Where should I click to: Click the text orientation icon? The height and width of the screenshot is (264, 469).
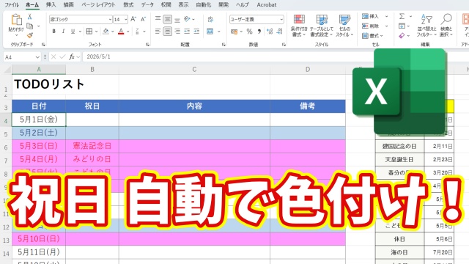pyautogui.click(x=188, y=19)
